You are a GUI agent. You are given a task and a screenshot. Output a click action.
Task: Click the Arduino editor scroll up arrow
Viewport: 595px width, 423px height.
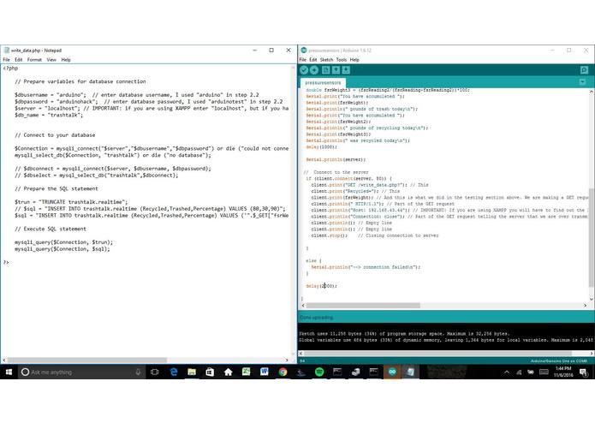point(592,92)
